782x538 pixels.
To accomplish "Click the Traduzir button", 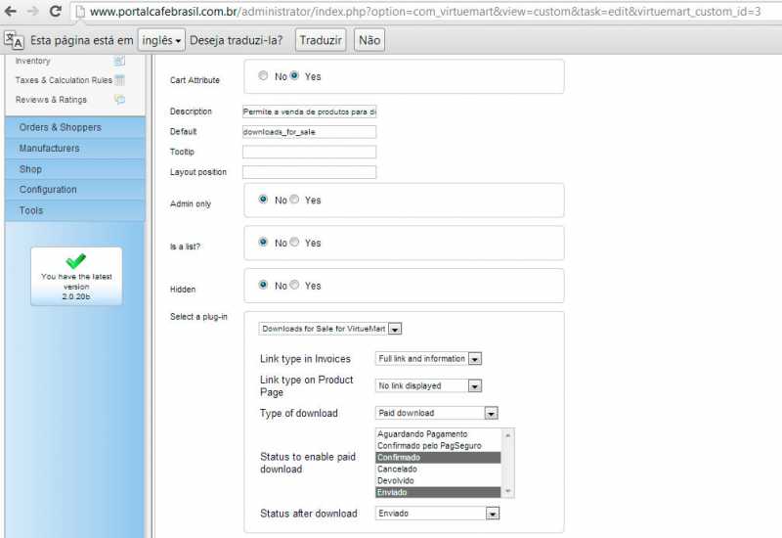I will pos(321,40).
